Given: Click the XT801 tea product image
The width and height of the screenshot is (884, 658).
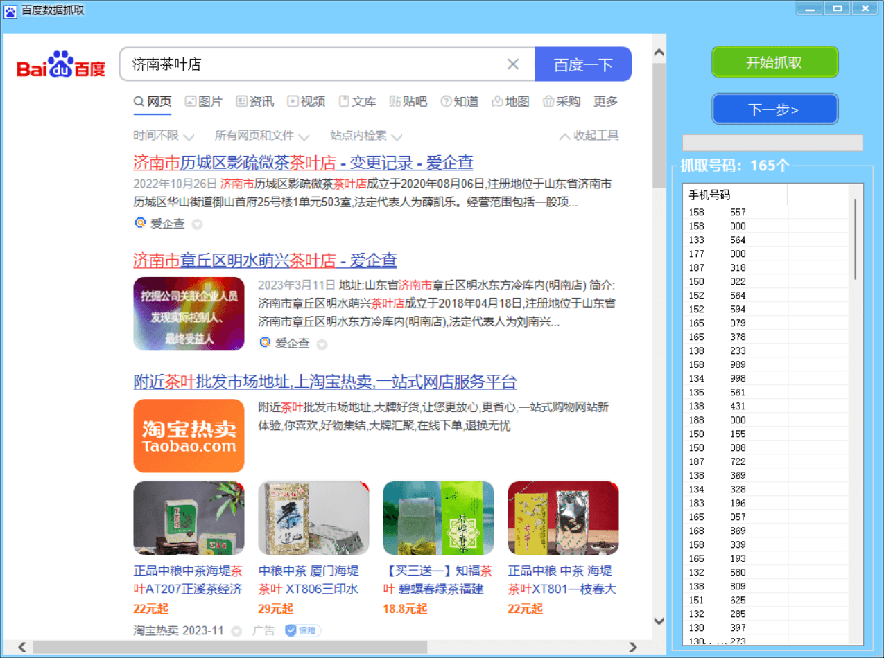Looking at the screenshot, I should 563,518.
